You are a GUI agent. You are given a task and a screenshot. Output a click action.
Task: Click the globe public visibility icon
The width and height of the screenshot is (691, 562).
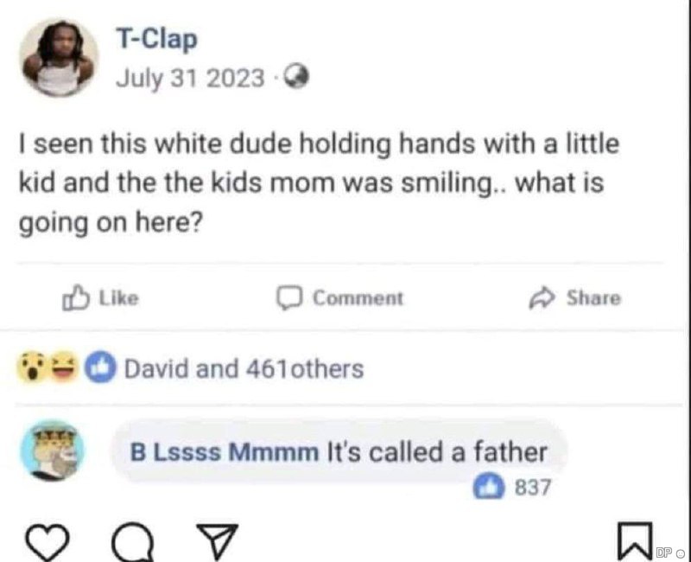click(x=298, y=79)
